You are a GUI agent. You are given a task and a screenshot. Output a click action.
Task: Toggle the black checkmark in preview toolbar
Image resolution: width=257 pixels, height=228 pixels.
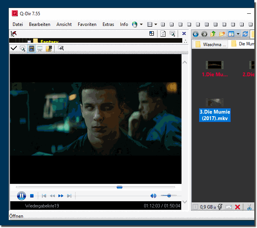[14, 48]
